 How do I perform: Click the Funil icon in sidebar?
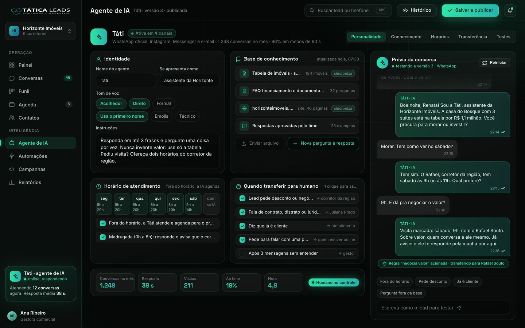(x=12, y=91)
